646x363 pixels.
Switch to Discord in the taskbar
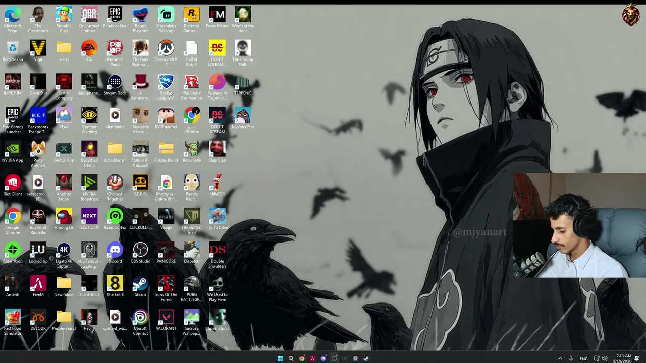(x=324, y=358)
